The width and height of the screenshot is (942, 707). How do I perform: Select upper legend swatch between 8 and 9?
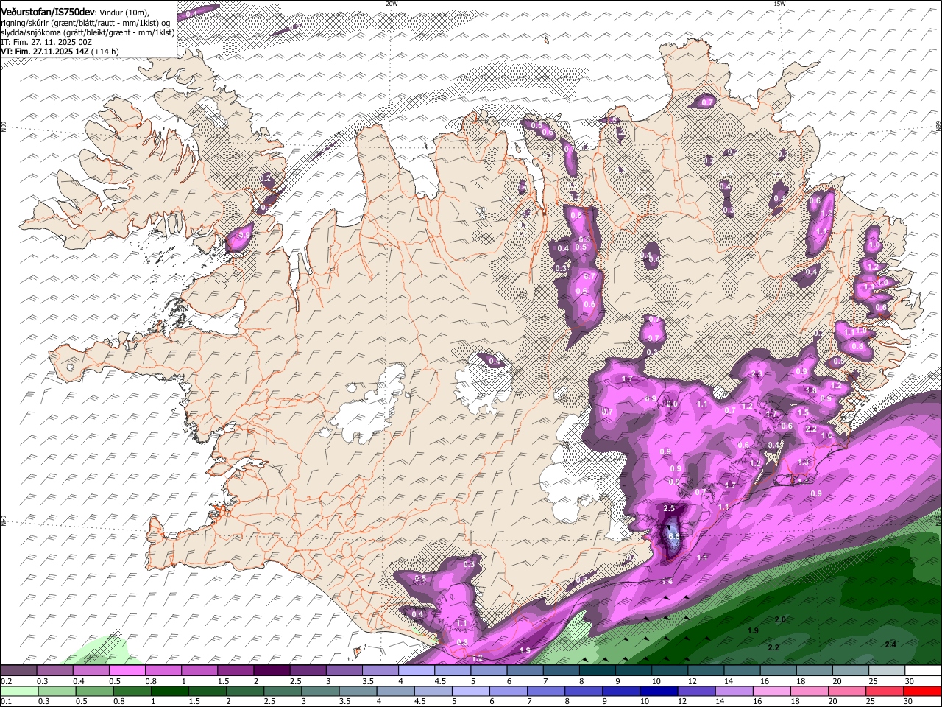598,671
